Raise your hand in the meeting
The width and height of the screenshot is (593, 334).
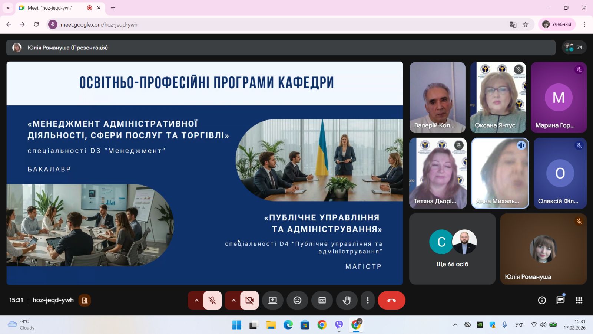click(x=347, y=300)
